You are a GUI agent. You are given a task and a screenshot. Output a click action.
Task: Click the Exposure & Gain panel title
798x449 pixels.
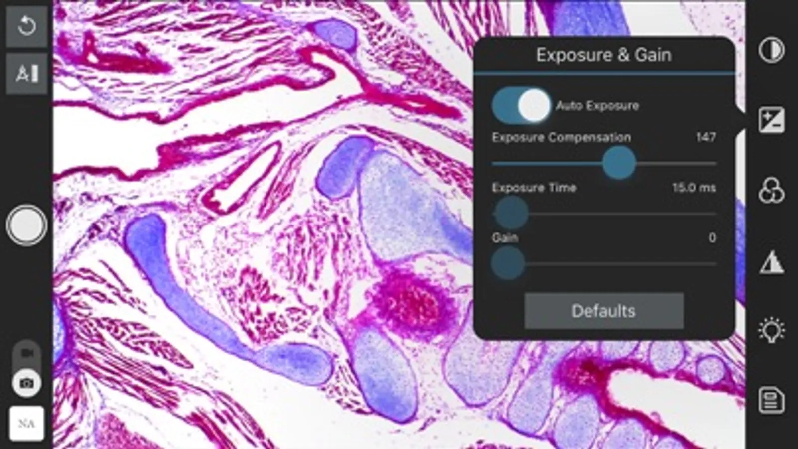[604, 55]
